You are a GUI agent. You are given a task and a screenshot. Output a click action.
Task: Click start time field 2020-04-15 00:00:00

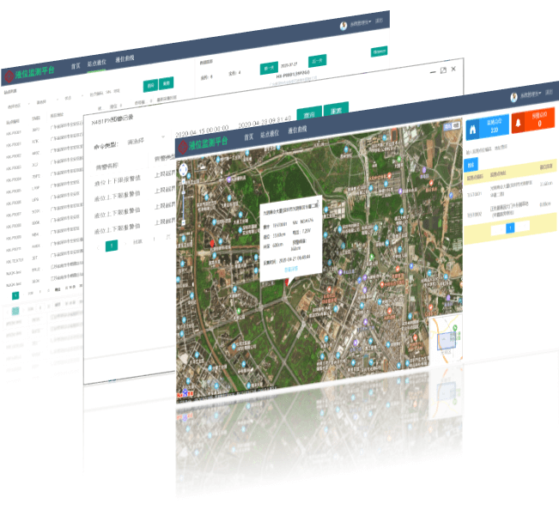click(x=202, y=130)
